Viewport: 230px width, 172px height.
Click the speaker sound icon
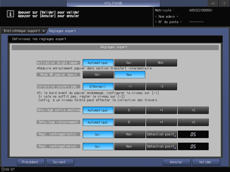213,3
